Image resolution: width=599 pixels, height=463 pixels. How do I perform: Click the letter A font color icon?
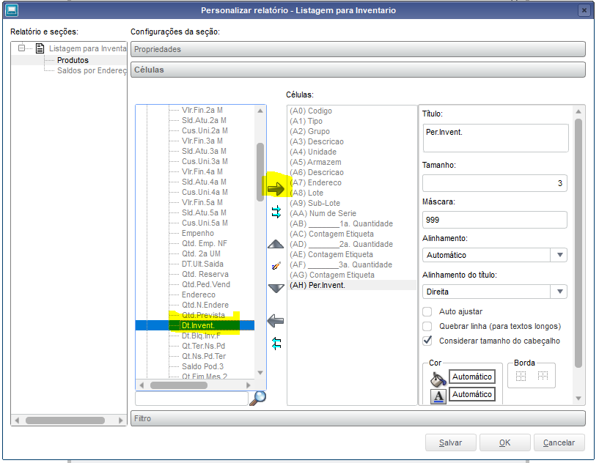pos(438,396)
